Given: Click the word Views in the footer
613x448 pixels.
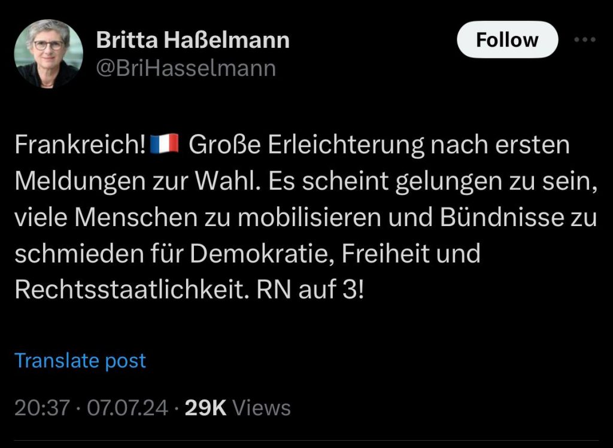Looking at the screenshot, I should tap(261, 408).
